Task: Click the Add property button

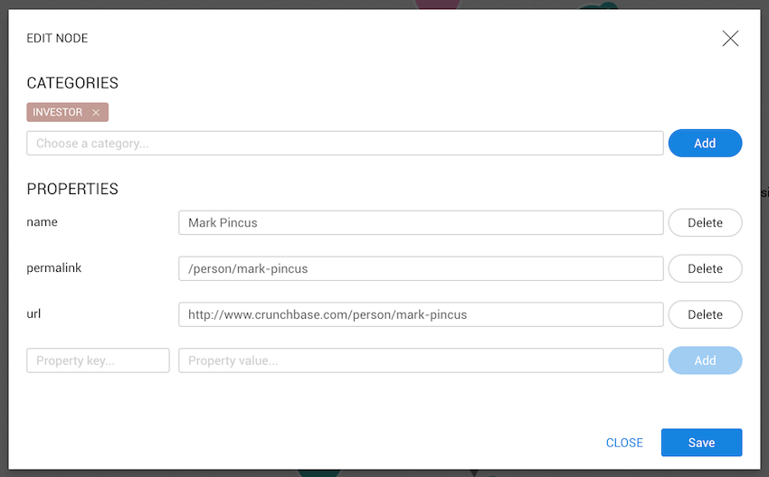Action: coord(705,360)
